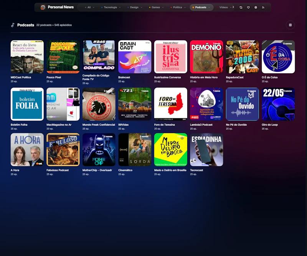Open the Política category tab
Screen dimensions: 307x256
tap(178, 7)
